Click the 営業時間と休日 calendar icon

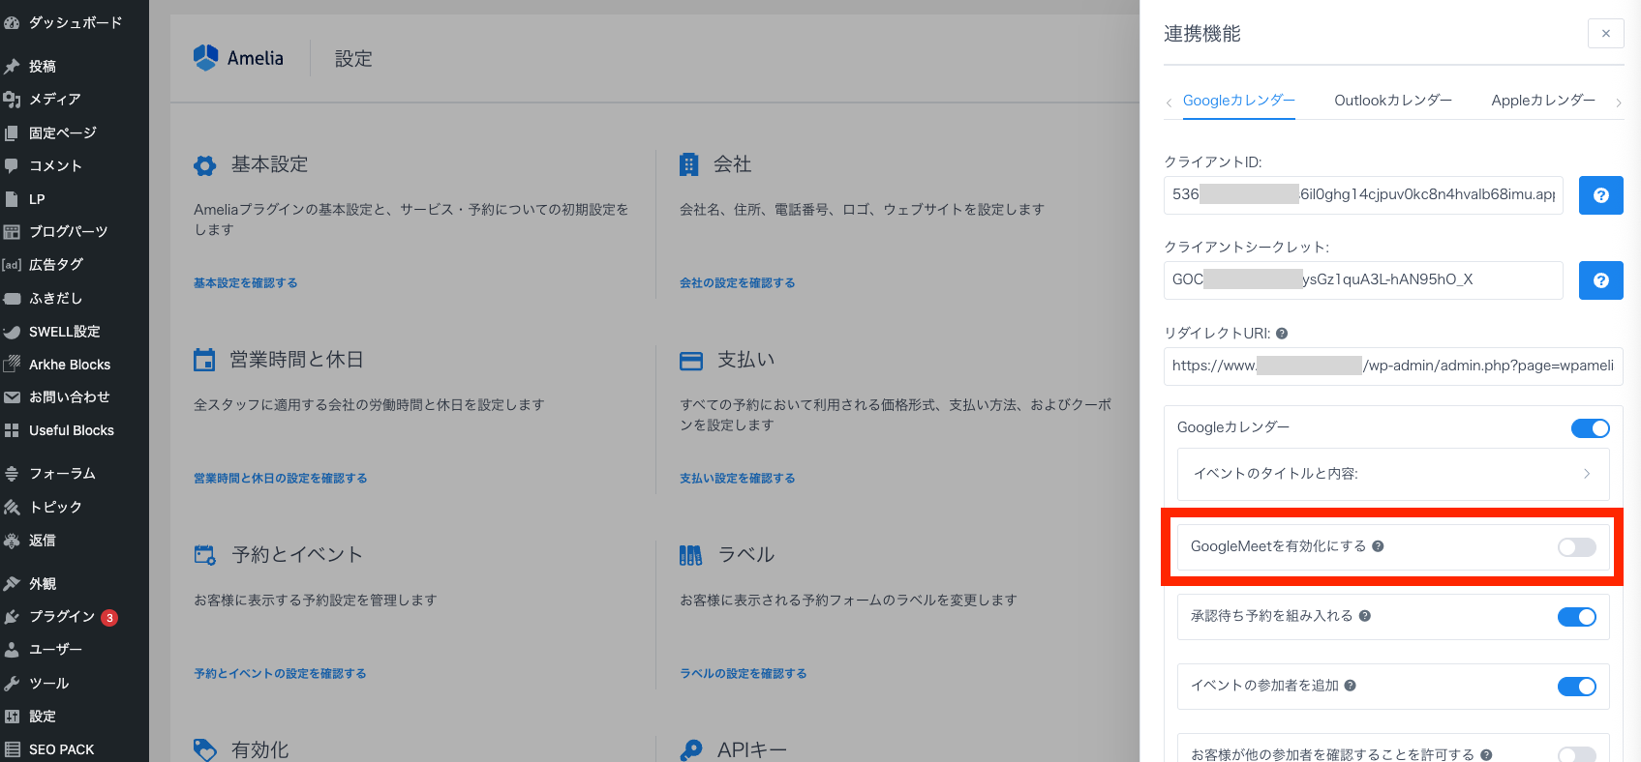(x=204, y=361)
